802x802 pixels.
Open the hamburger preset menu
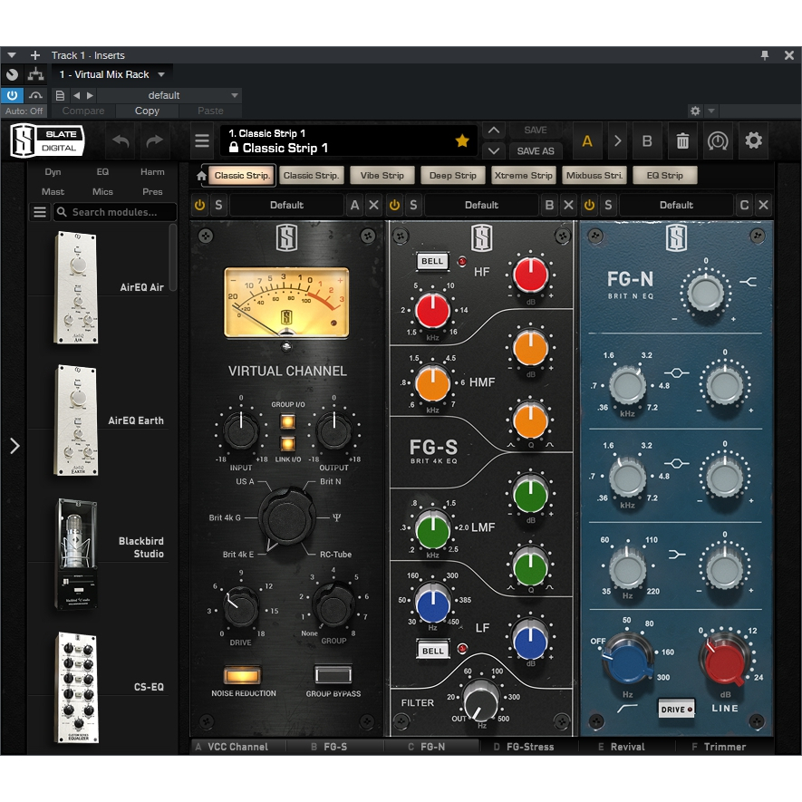tap(202, 141)
